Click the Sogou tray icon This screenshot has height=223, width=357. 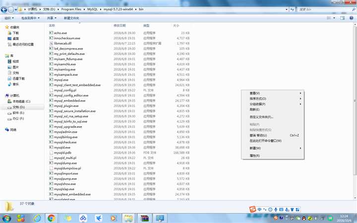[x=276, y=218]
